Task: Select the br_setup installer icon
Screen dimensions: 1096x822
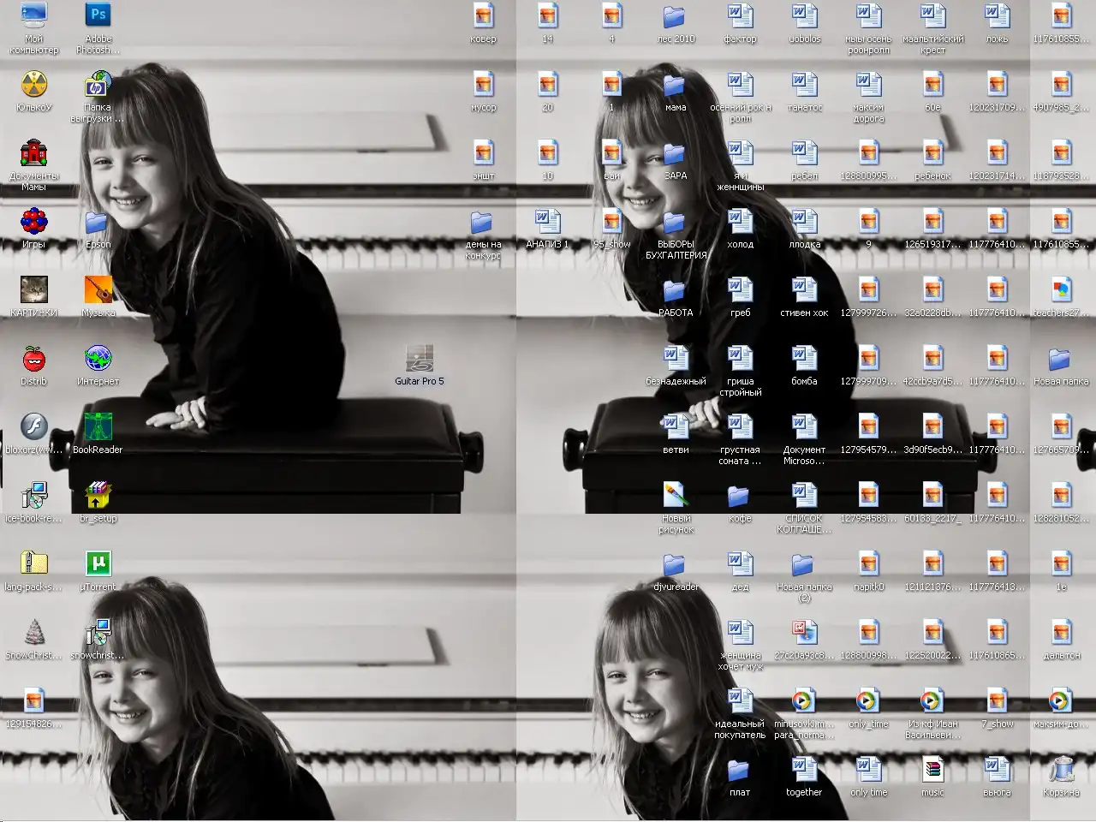Action: point(98,496)
